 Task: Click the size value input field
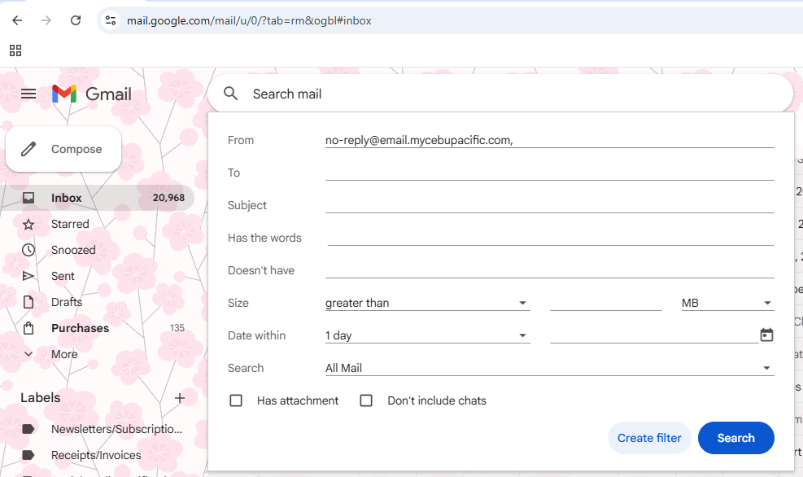[606, 303]
